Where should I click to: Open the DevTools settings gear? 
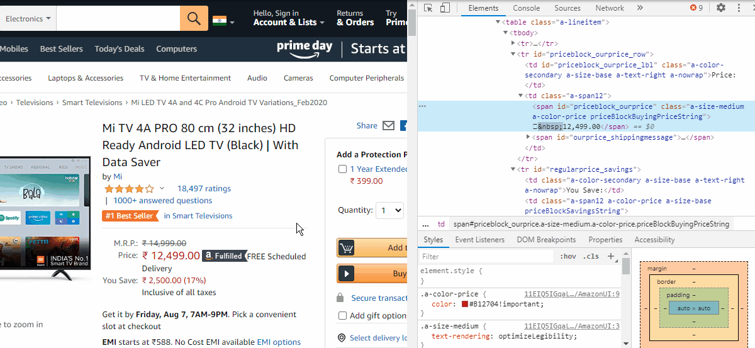[x=721, y=8]
